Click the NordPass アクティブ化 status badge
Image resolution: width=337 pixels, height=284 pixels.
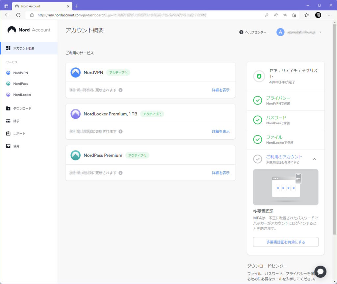click(137, 155)
